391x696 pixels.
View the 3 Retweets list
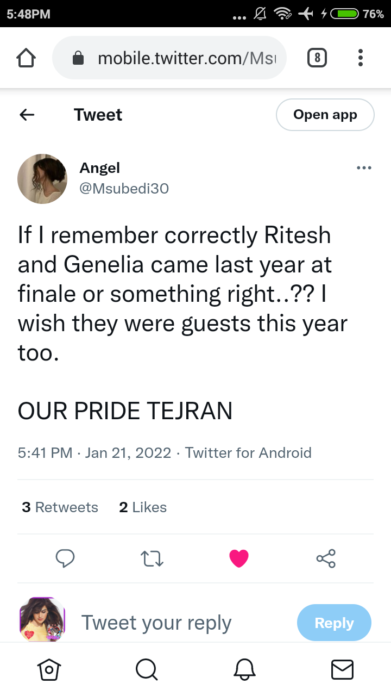pyautogui.click(x=60, y=507)
